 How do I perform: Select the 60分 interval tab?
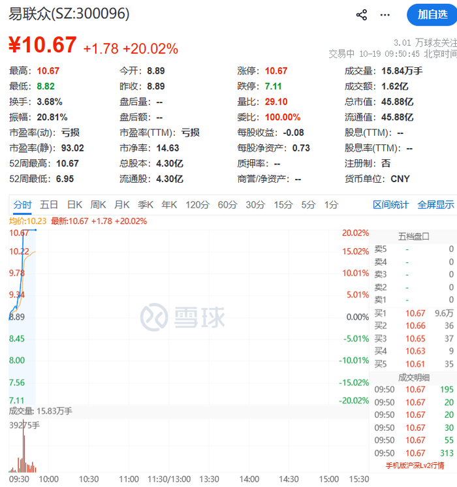tap(227, 205)
